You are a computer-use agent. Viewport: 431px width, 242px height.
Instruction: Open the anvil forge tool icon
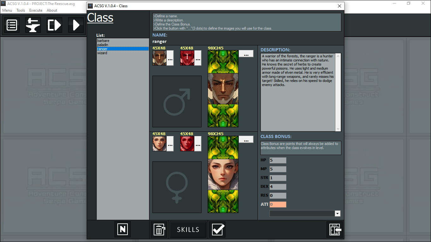(33, 25)
